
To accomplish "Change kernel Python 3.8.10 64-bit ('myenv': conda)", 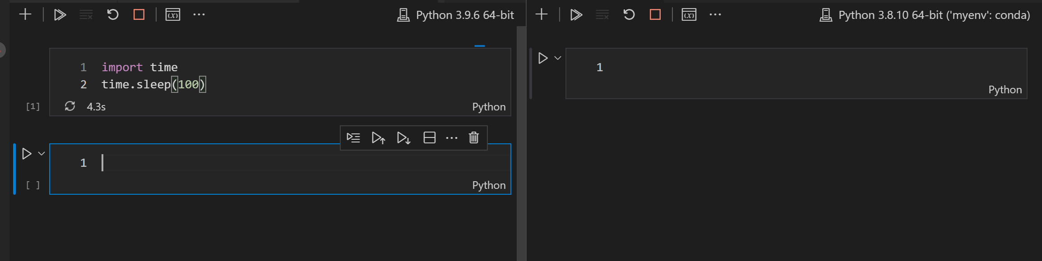I will pyautogui.click(x=925, y=15).
